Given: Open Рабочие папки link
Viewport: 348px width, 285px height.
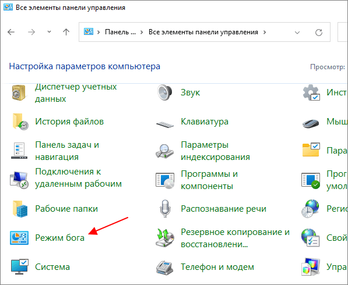Looking at the screenshot, I should [66, 209].
